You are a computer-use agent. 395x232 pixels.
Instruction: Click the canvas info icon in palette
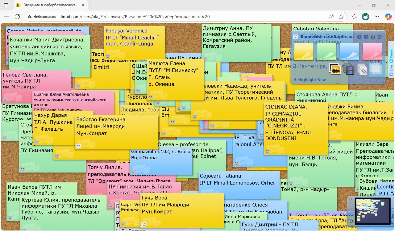pos(359,37)
